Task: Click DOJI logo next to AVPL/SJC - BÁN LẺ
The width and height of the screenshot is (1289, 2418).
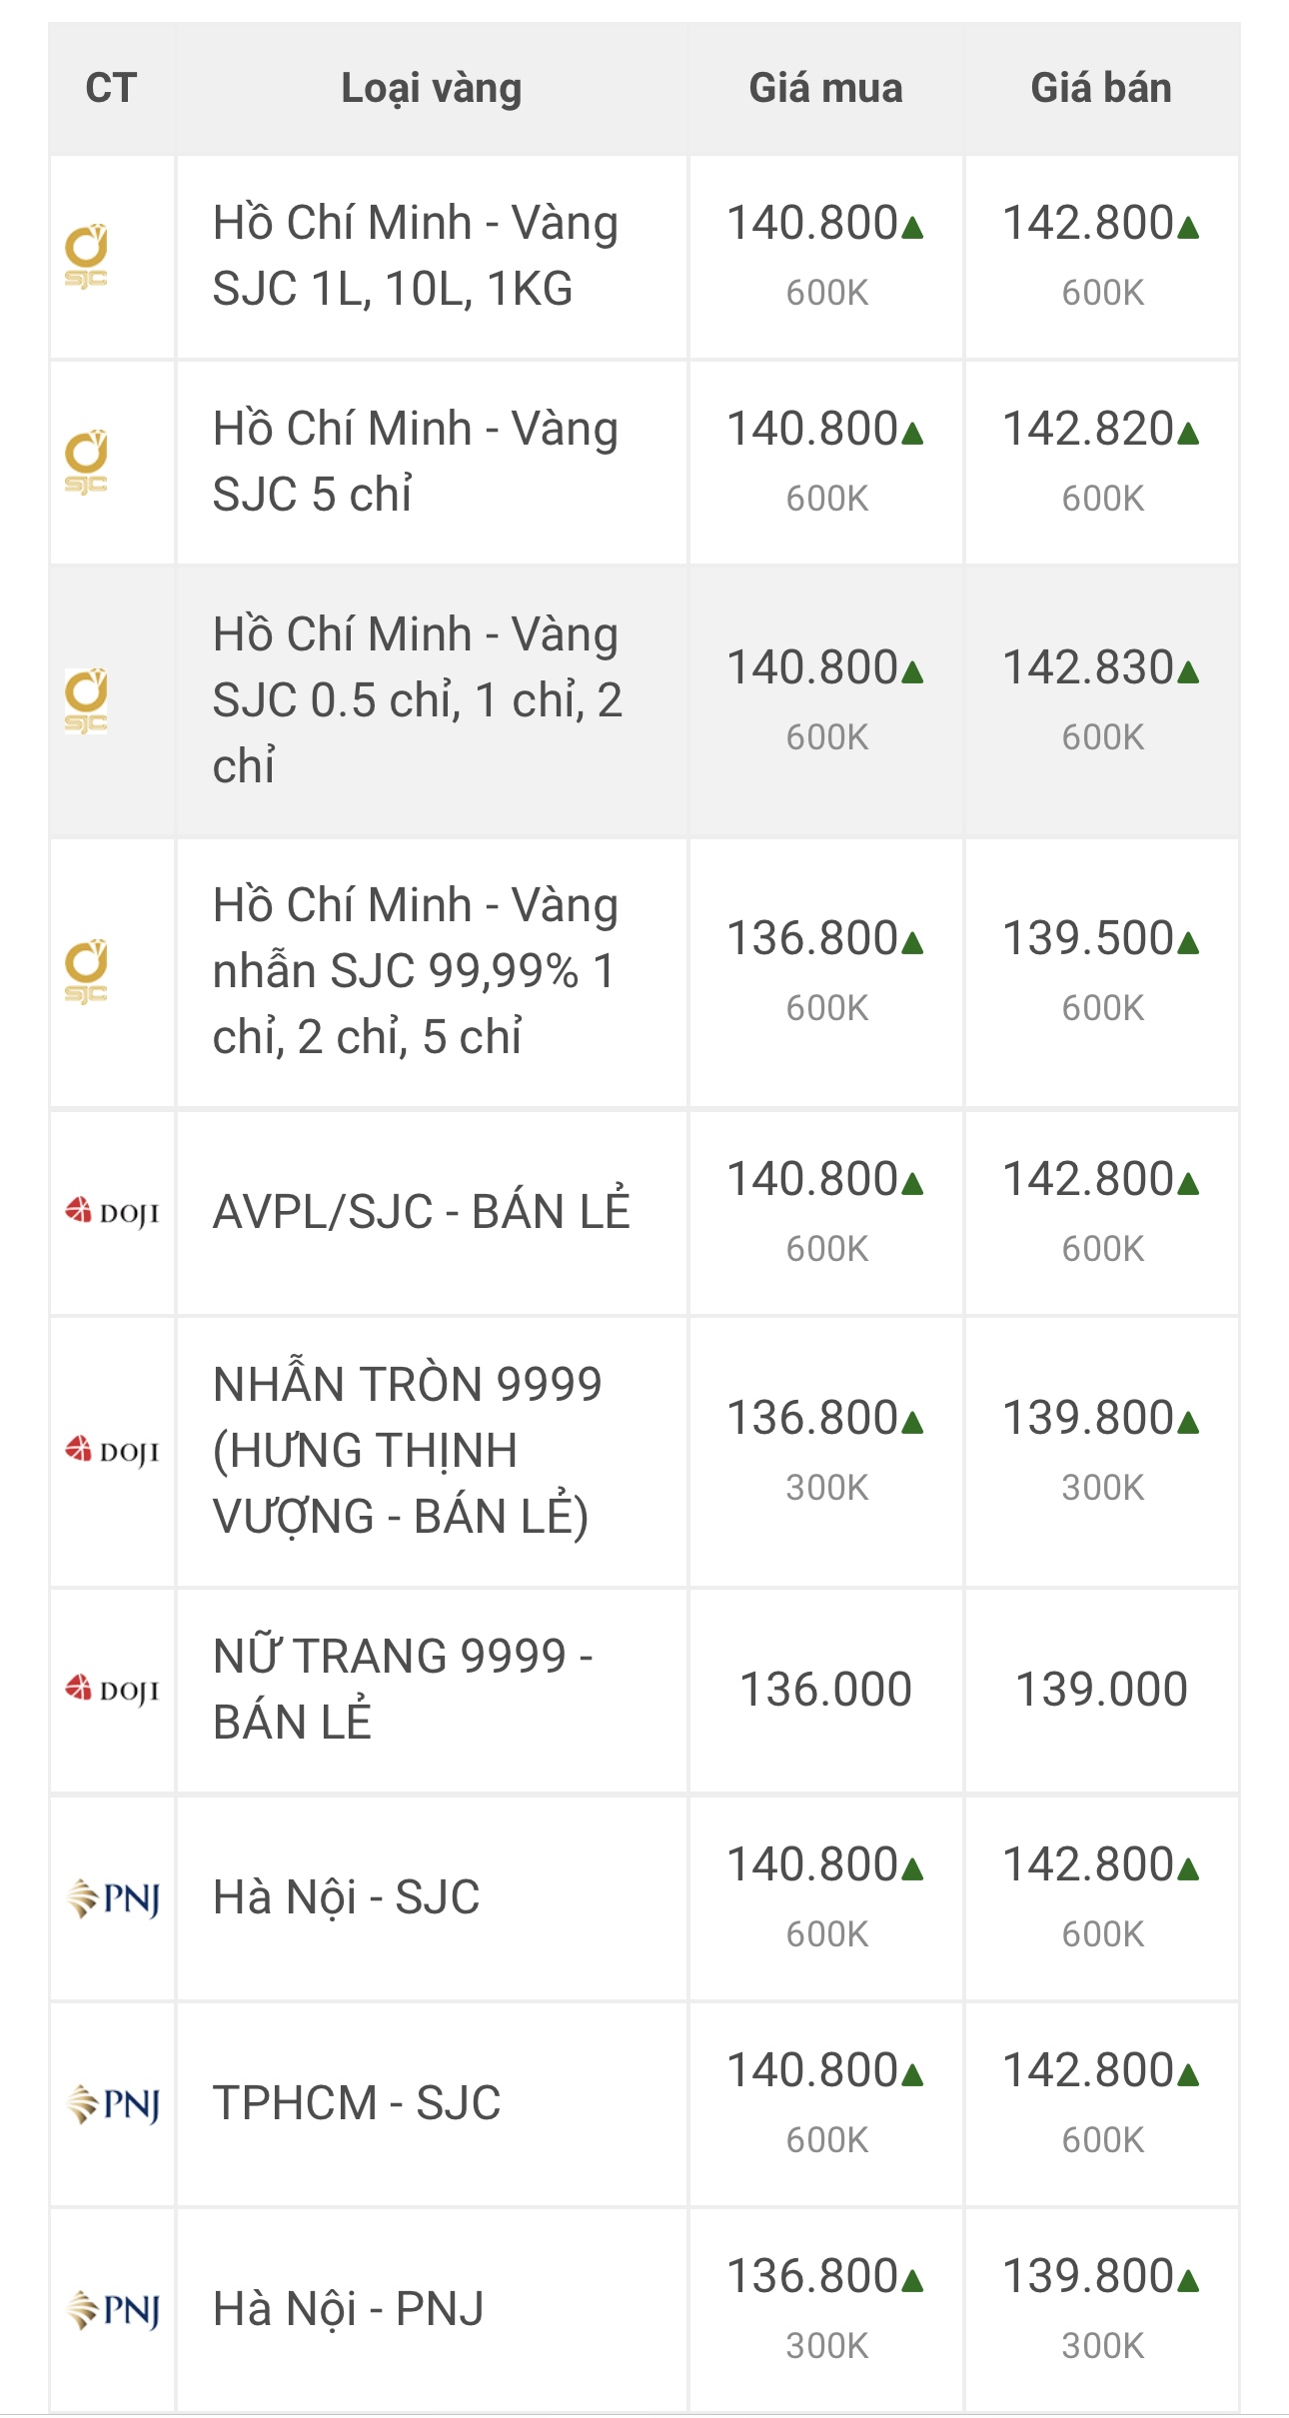Action: (x=112, y=1213)
